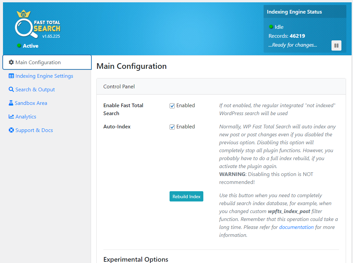The height and width of the screenshot is (263, 353).
Task: Disable the Enable Fast Total Search checkbox
Action: point(172,106)
